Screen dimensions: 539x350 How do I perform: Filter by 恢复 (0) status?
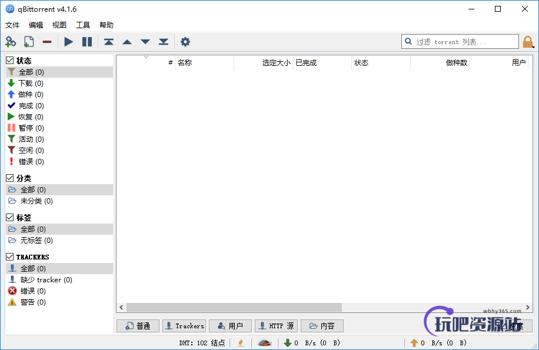(x=59, y=117)
